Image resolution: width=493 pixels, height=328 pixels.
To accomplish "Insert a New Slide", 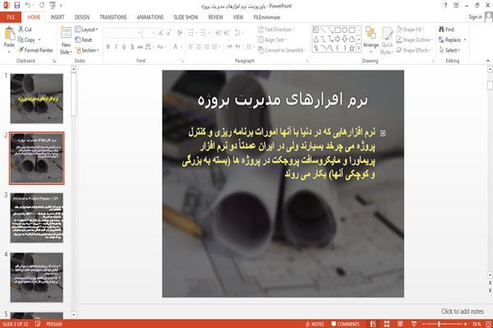I will point(66,40).
